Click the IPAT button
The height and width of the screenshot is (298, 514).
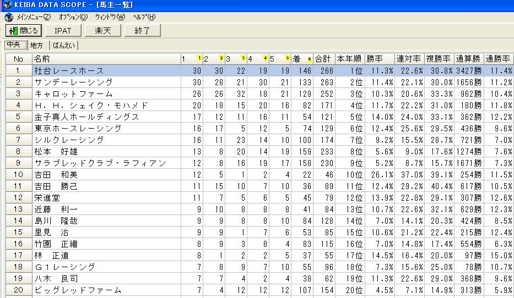coord(63,31)
